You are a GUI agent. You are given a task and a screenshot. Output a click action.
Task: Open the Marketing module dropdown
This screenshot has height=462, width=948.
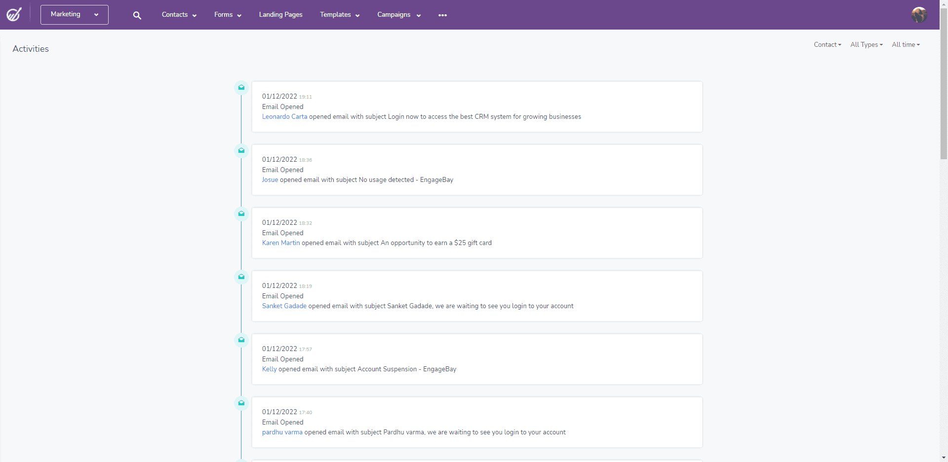(75, 15)
